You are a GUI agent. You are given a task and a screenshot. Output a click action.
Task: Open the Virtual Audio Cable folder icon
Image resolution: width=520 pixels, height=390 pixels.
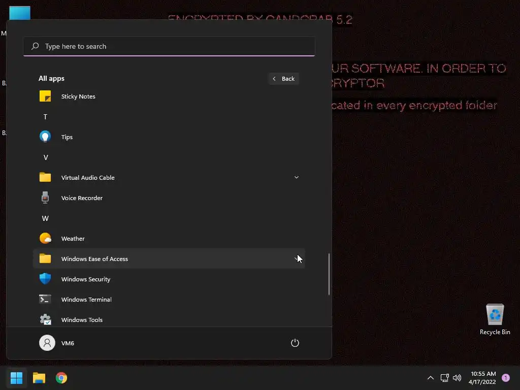pyautogui.click(x=45, y=177)
